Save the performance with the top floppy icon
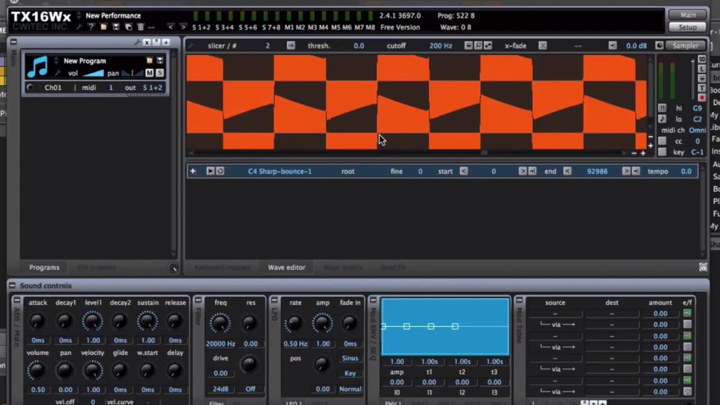Screen dimensions: 720x405 pos(116,27)
